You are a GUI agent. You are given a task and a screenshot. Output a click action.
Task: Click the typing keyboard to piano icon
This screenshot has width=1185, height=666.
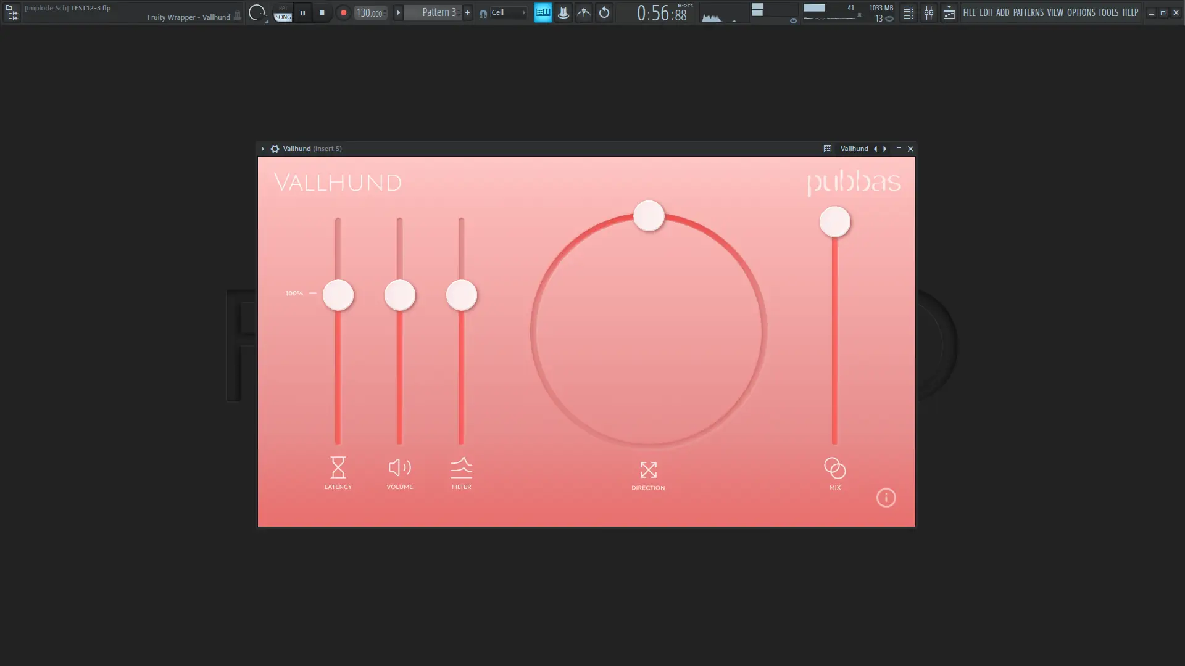543,12
